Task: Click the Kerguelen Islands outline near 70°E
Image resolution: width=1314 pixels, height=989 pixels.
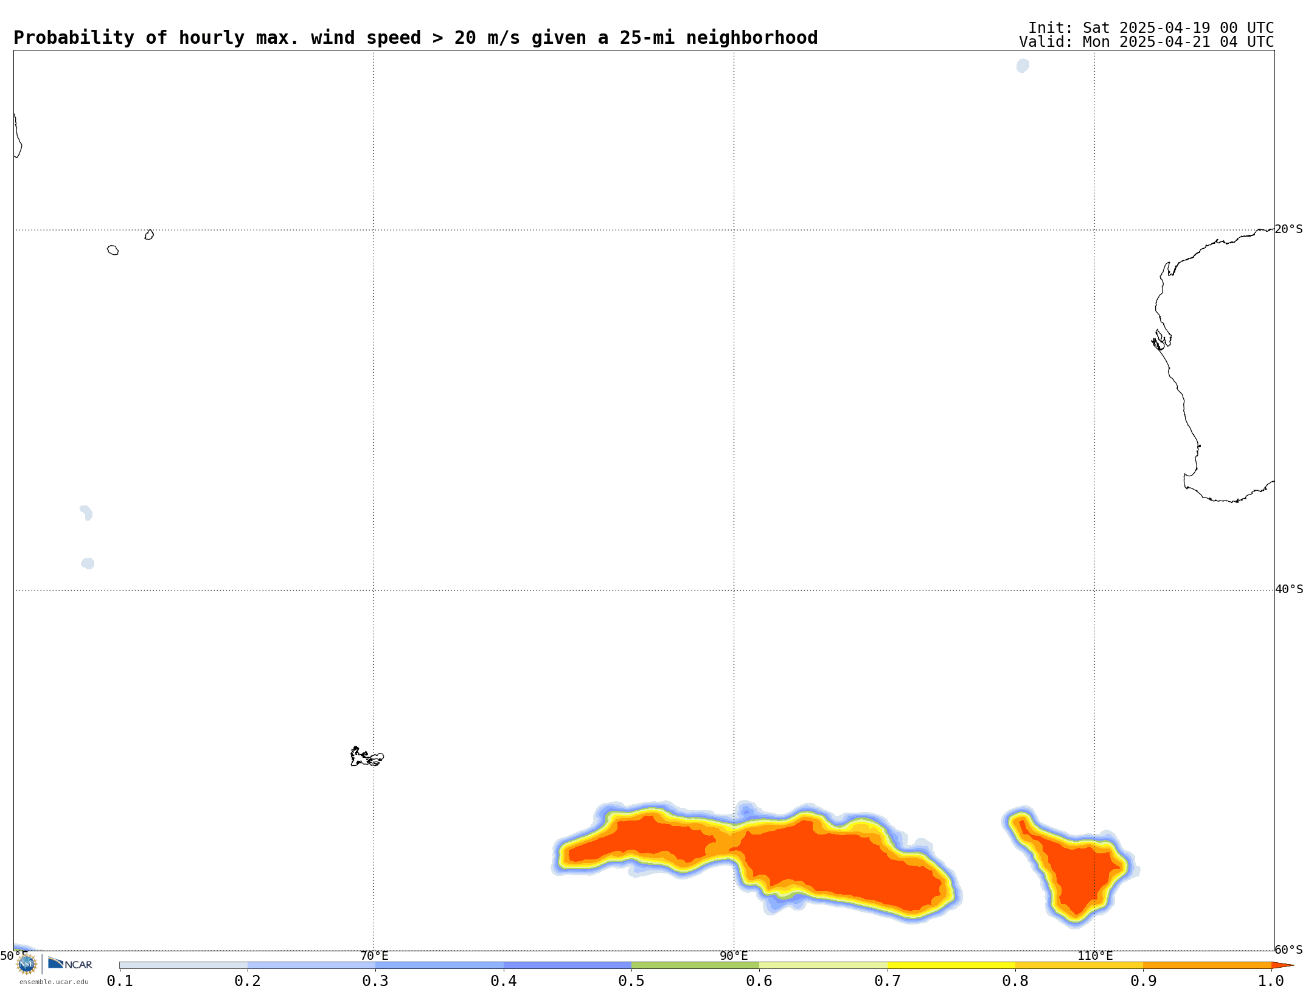Action: (367, 757)
